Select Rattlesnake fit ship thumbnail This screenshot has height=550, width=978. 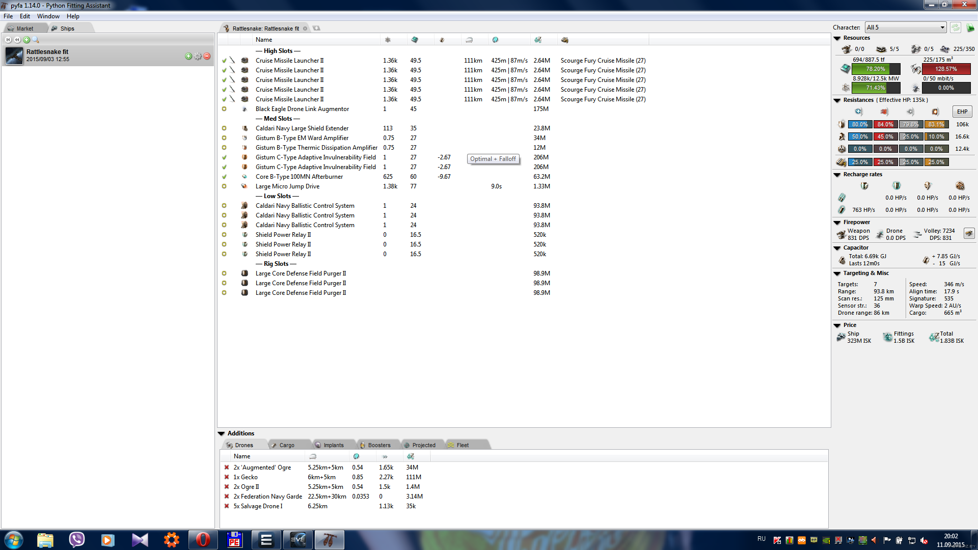click(x=14, y=56)
